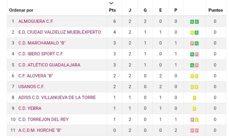The height and width of the screenshot is (138, 229).
Task: Click yellow E badge for Ciudad Valdeluz
Action: [x=192, y=33]
